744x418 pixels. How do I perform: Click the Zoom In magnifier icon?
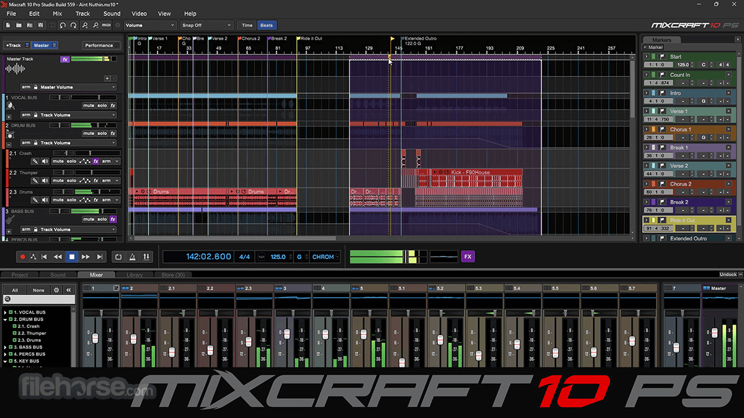pyautogui.click(x=85, y=25)
